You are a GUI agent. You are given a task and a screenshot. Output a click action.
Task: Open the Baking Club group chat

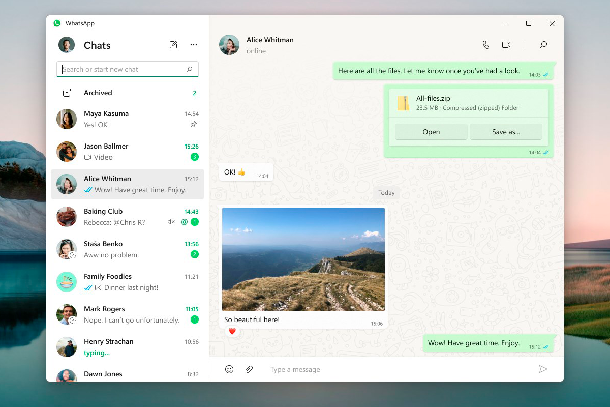coord(128,217)
